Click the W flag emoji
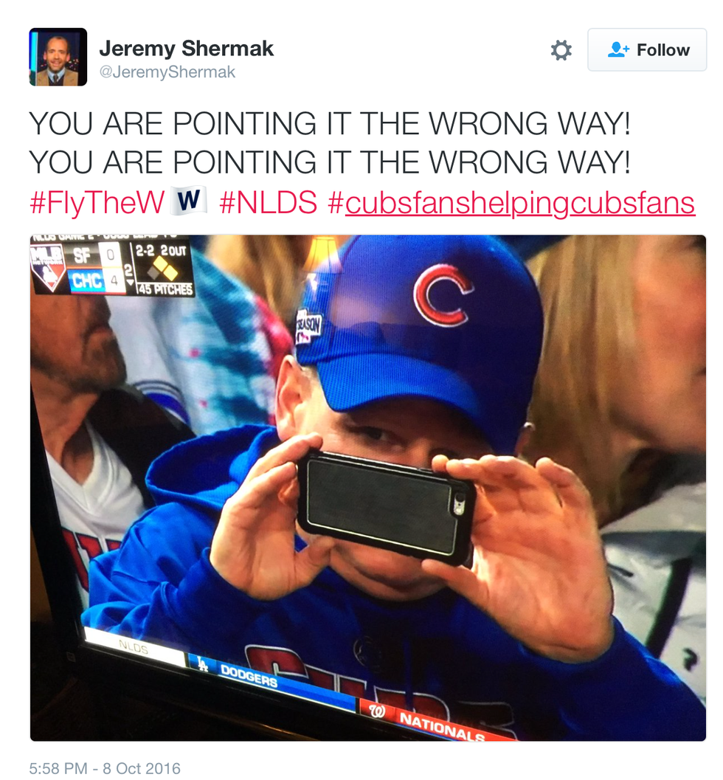Viewport: 723px width, 780px height. pyautogui.click(x=188, y=200)
